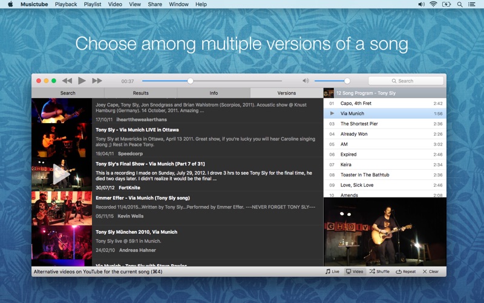This screenshot has height=303, width=484.
Task: Click the rewind (previous track) button
Action: click(67, 81)
